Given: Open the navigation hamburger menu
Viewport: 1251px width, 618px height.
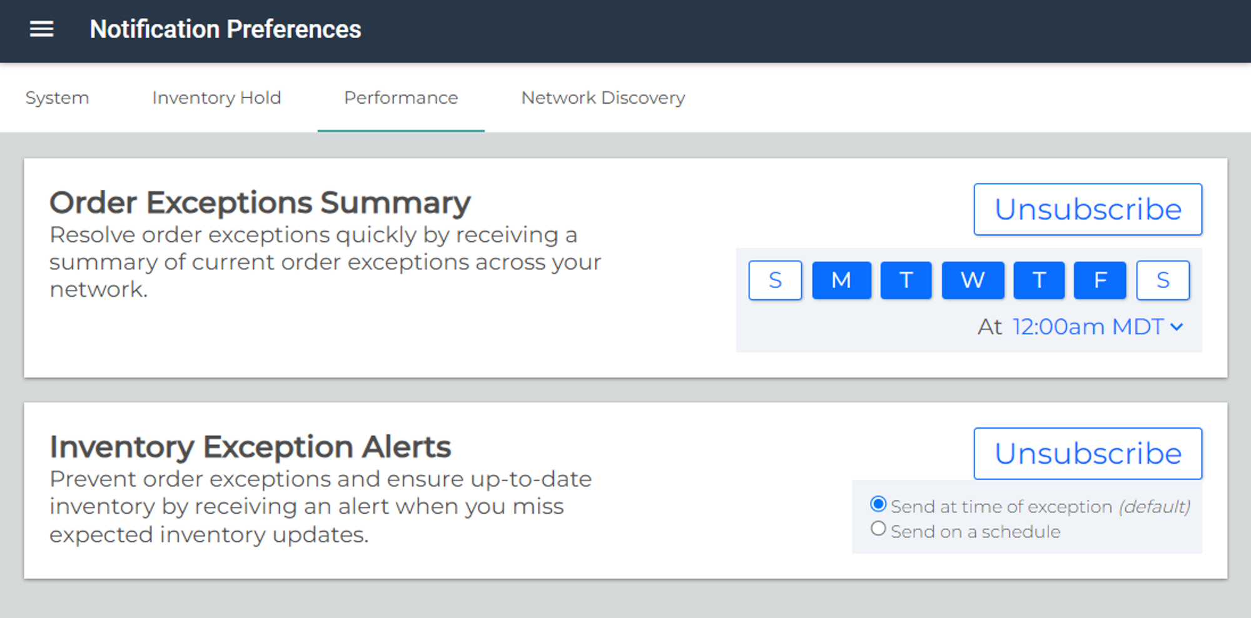Looking at the screenshot, I should [x=41, y=29].
